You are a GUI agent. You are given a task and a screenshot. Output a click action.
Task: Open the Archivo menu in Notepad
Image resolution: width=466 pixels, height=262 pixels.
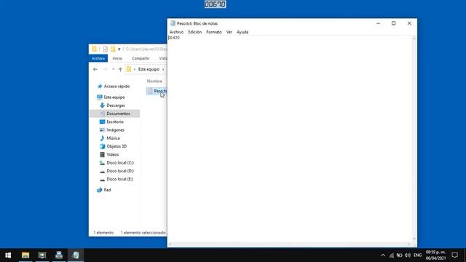click(176, 32)
